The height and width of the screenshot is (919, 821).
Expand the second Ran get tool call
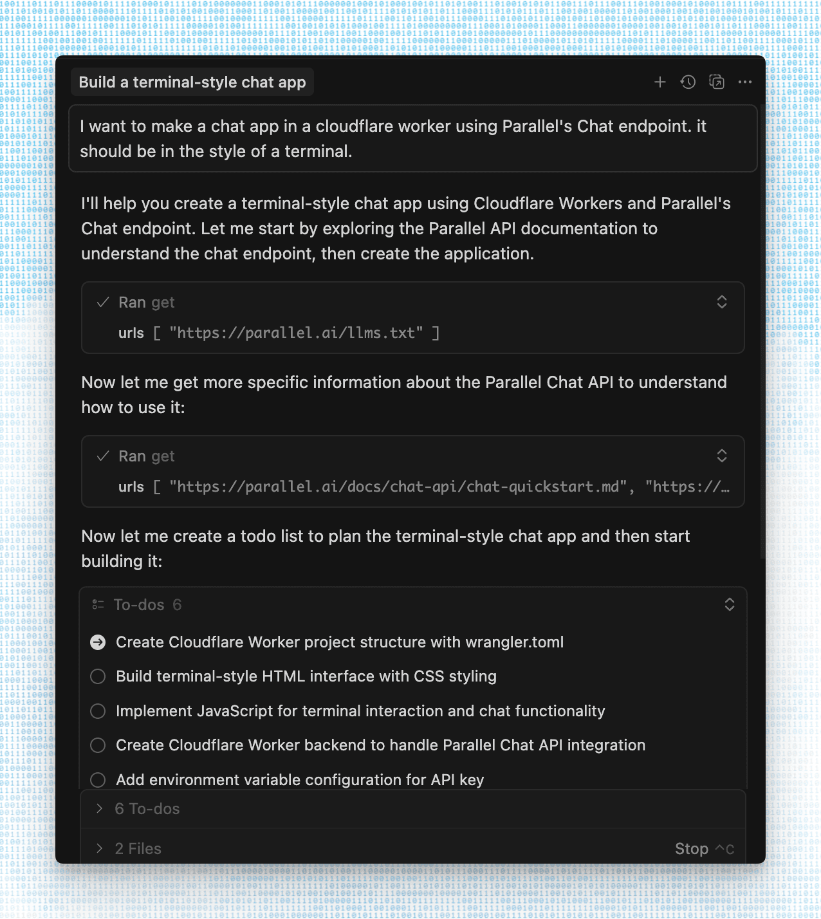pos(722,456)
